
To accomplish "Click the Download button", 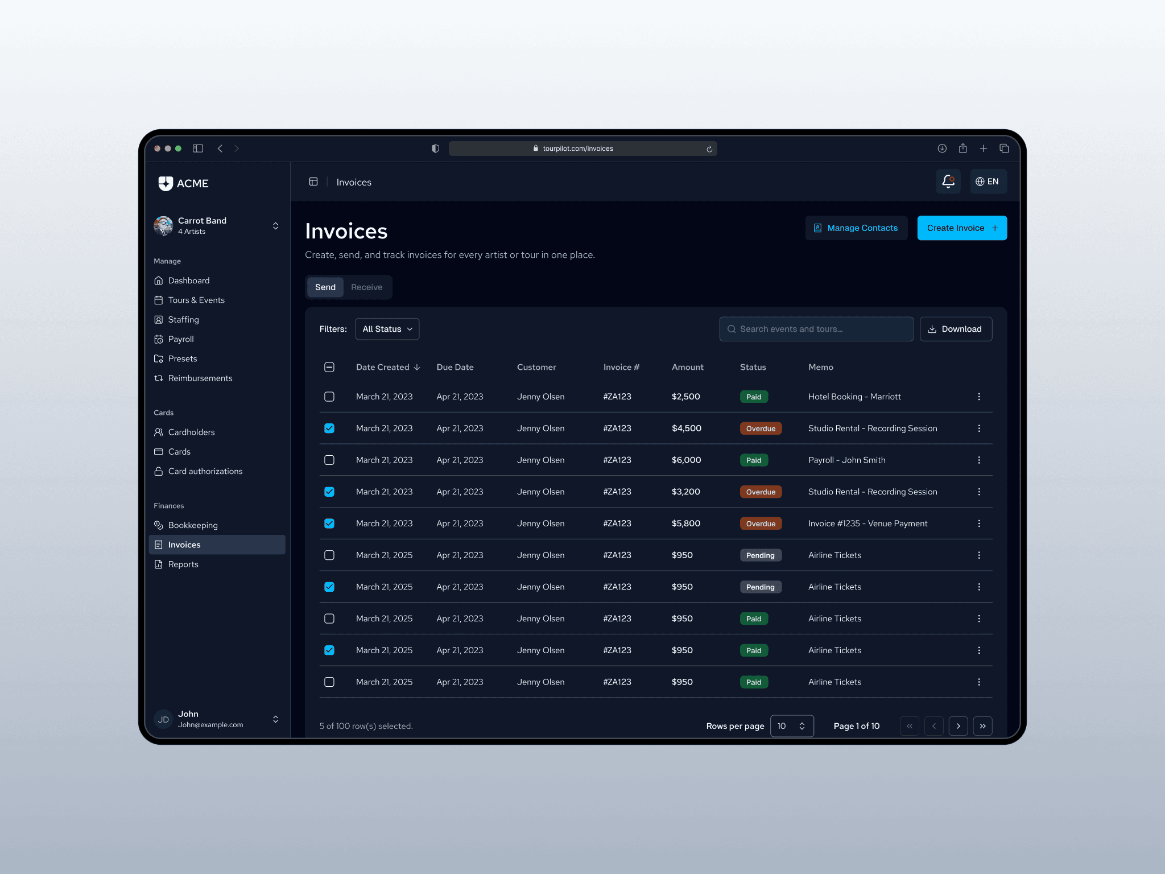I will (x=955, y=329).
